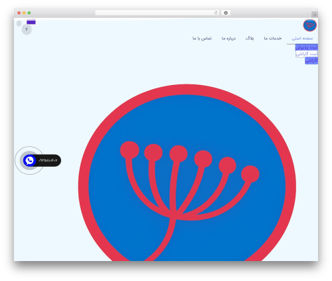Screen dimensions: 332x281
Task: Open the بلاگ page from the navigation
Action: click(250, 39)
